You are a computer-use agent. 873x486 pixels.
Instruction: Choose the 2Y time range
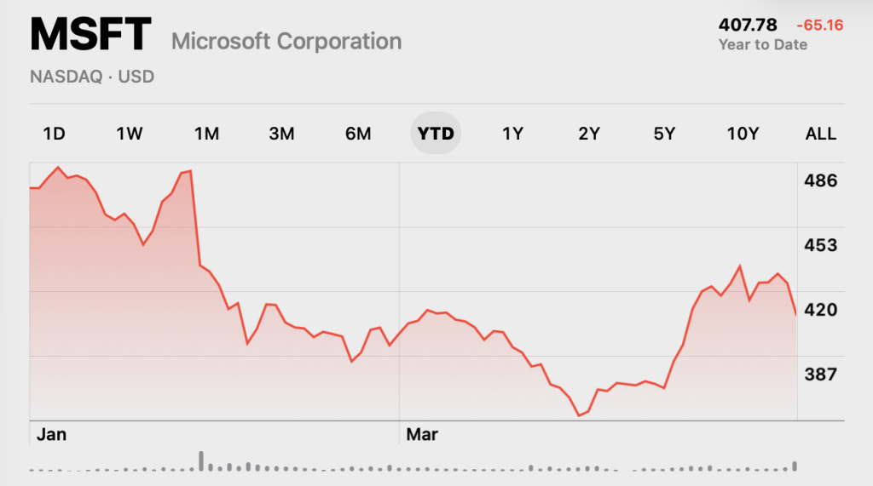click(589, 134)
